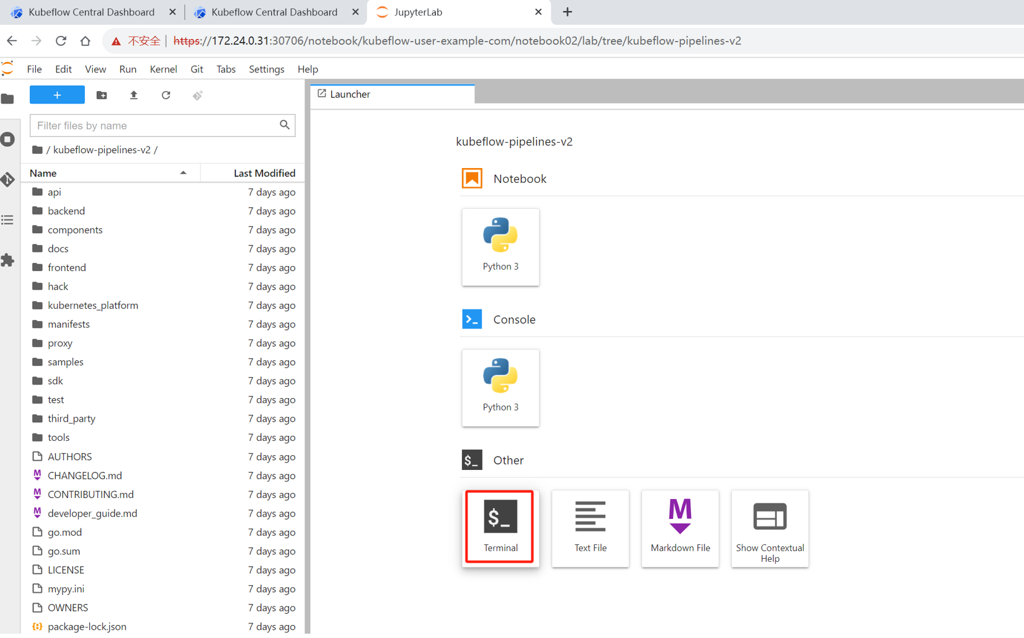Screen dimensions: 1024x638
Task: Open the File menu
Action: click(34, 69)
